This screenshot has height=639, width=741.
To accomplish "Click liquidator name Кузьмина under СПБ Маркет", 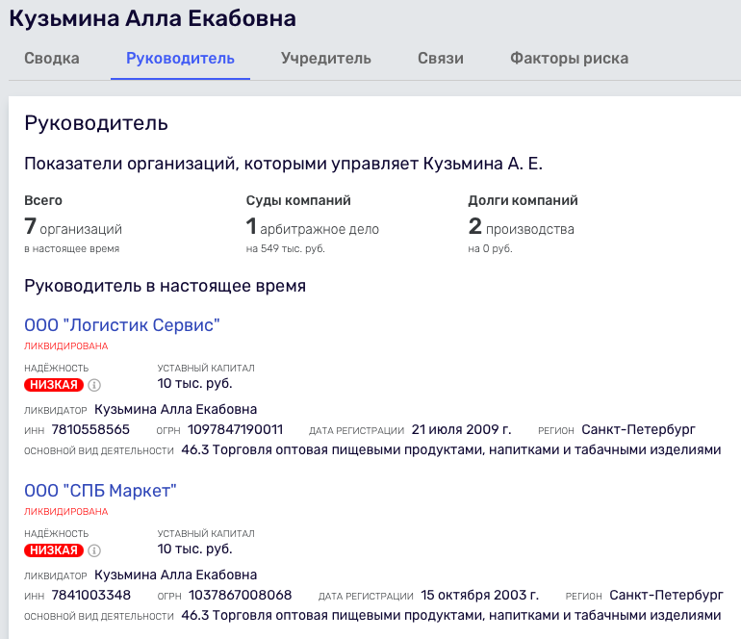I will (x=176, y=575).
